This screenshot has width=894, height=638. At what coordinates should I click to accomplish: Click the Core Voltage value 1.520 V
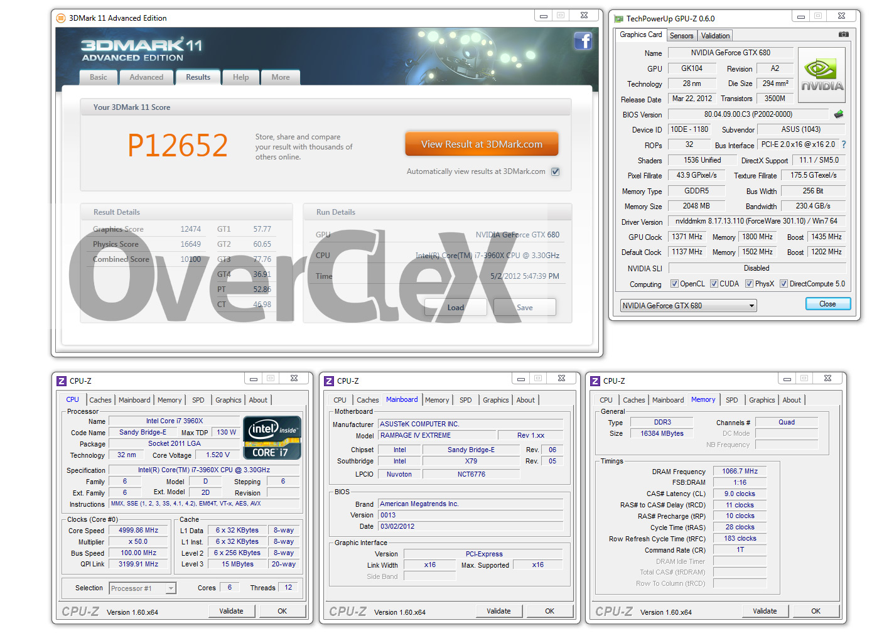pos(218,455)
